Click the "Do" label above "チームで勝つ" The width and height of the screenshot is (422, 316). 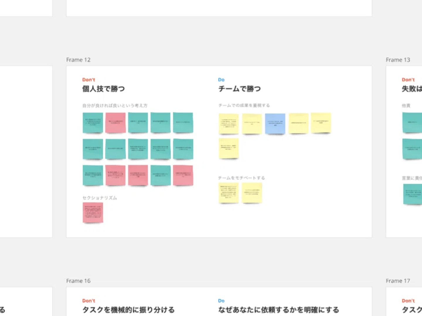[x=221, y=80]
